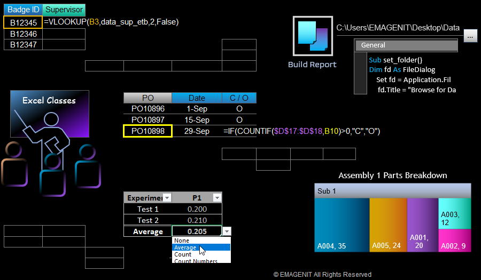Screen dimensions: 481x280
Task: Click the Sub 1 treemap header
Action: tap(392, 191)
